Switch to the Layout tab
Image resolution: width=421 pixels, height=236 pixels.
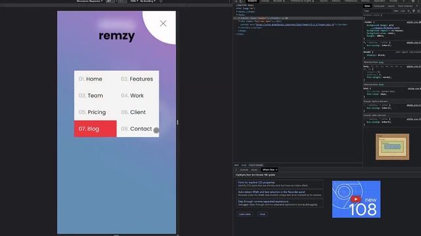point(391,6)
